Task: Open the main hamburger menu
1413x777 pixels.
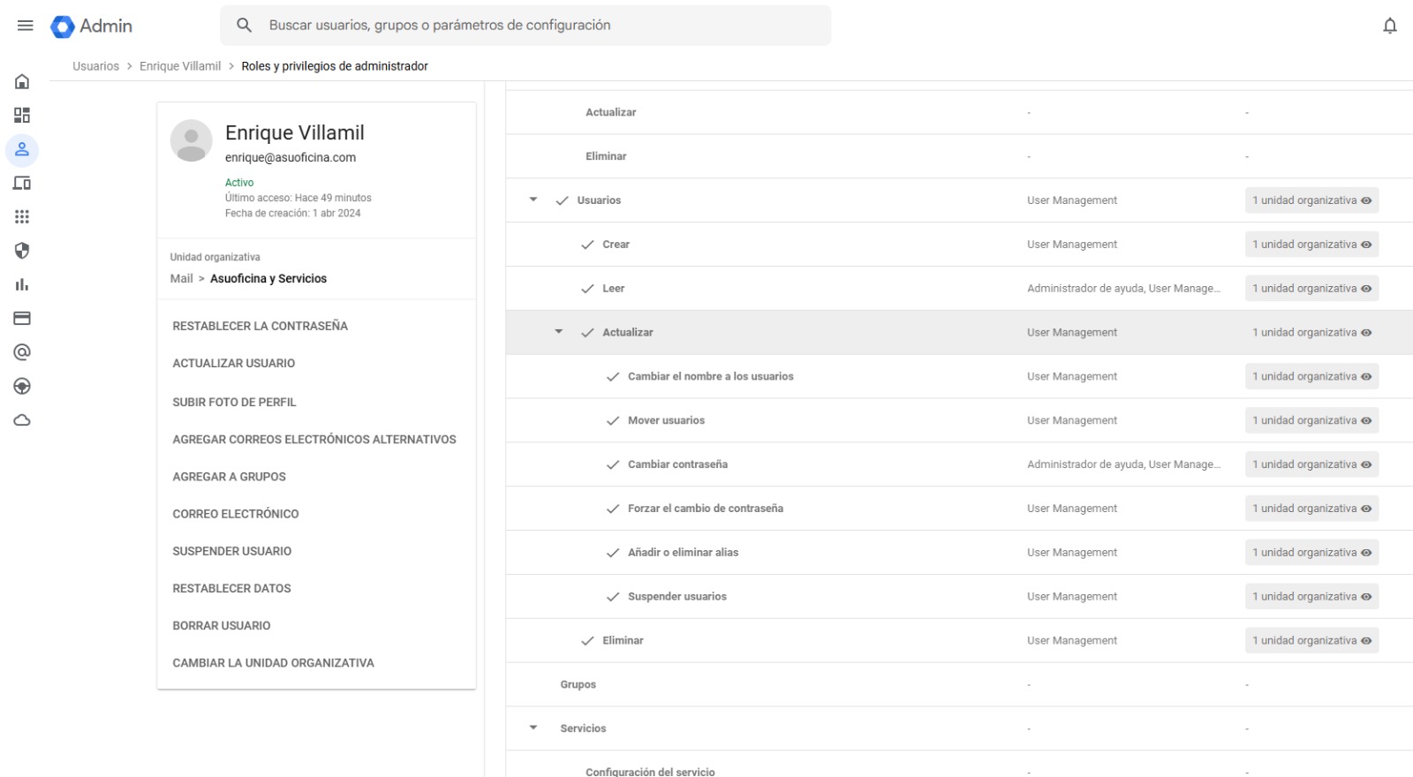Action: (25, 26)
